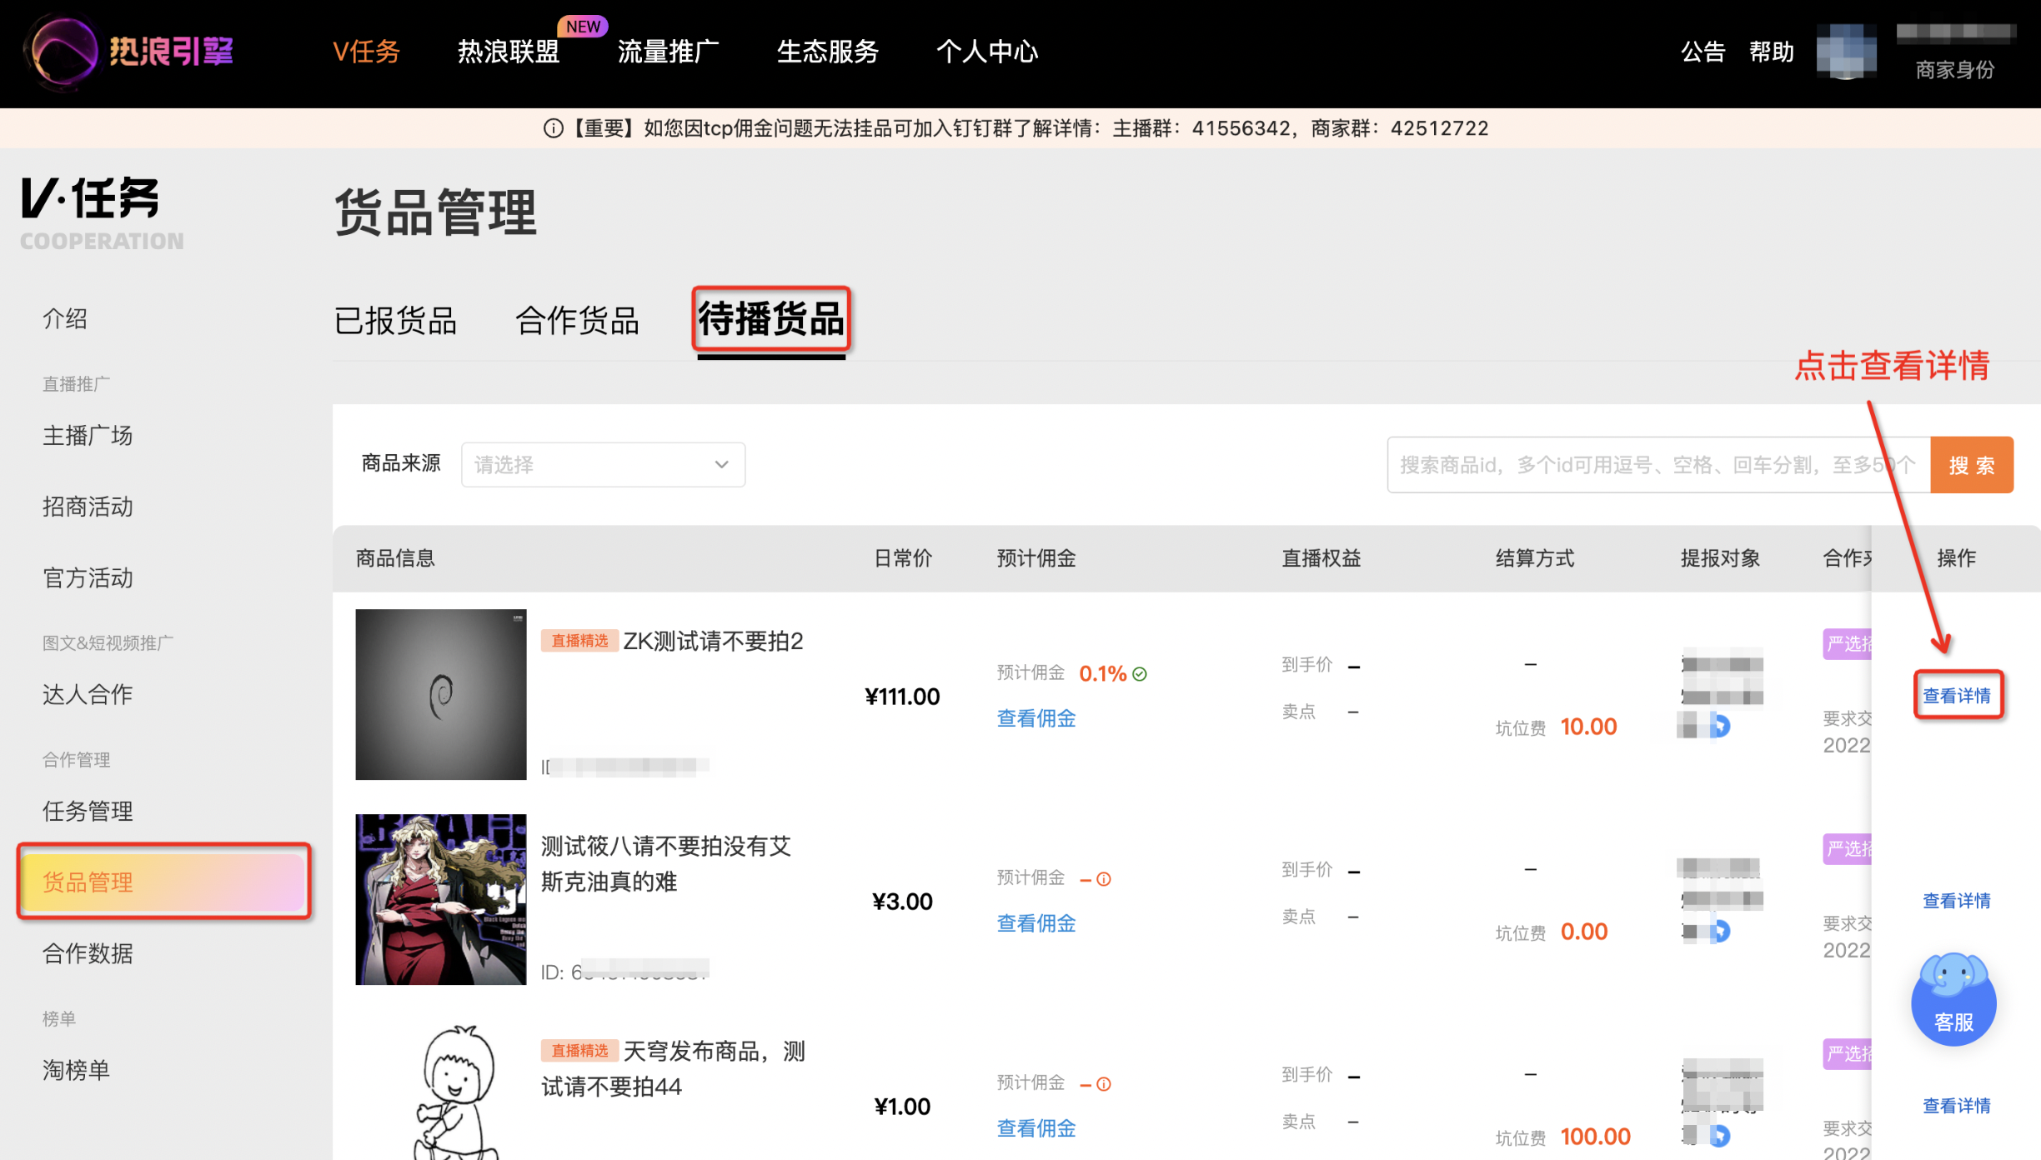Screen dimensions: 2041x1160
Task: Click the 商家身份 label in header
Action: tap(1955, 70)
